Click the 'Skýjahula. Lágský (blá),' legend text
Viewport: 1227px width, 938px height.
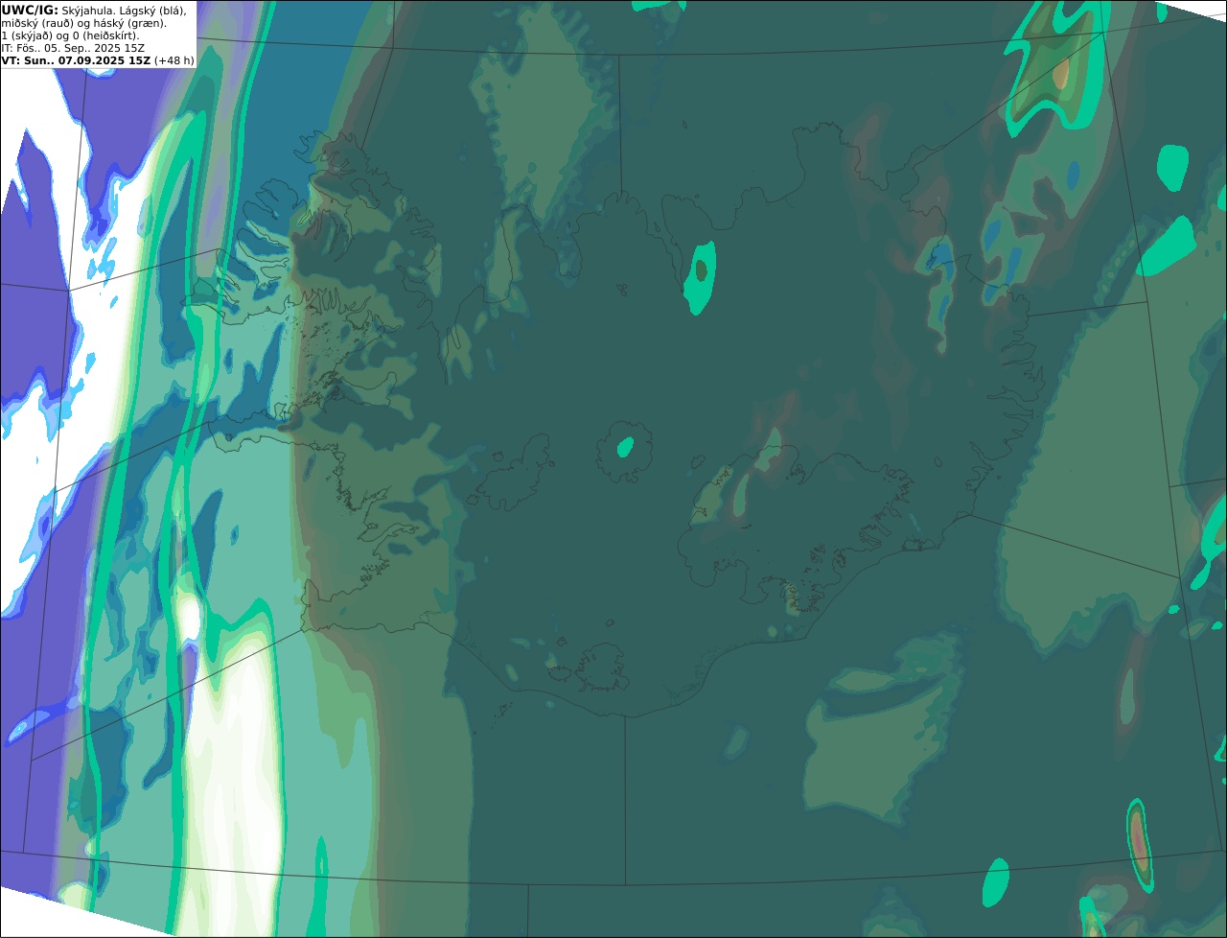point(124,11)
